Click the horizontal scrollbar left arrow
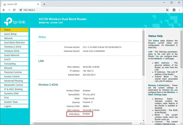The image size is (183, 125). pos(32,123)
